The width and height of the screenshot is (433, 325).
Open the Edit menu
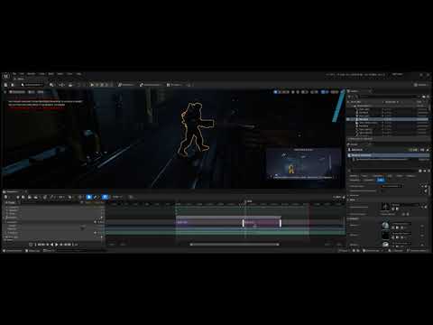(22, 74)
